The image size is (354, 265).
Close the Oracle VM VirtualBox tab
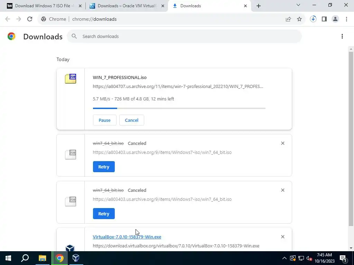click(163, 6)
